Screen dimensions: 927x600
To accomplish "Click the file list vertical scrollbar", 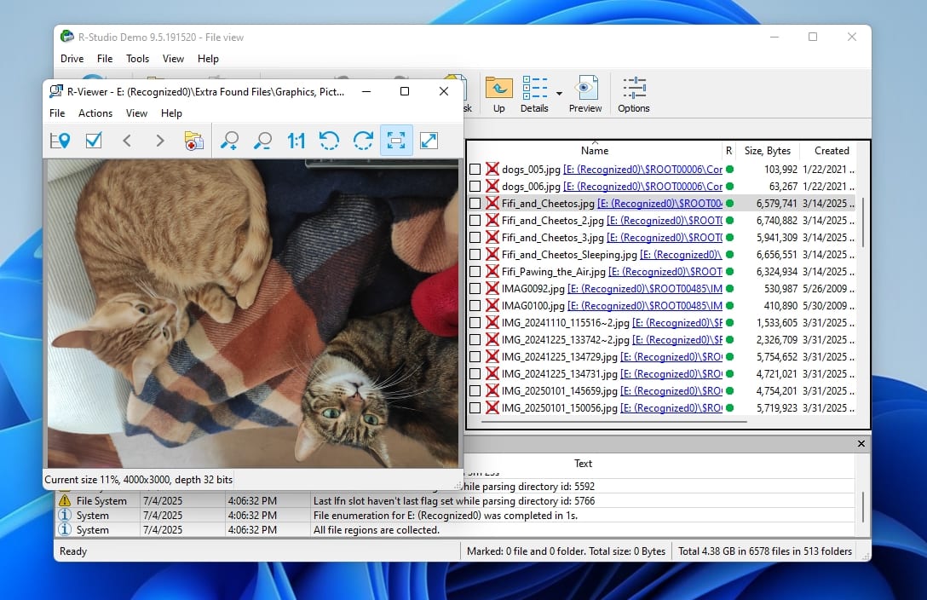I will (x=862, y=222).
